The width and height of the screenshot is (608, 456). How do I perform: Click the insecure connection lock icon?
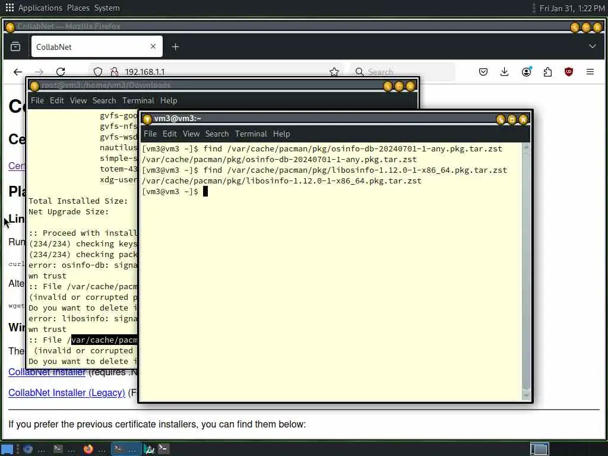pyautogui.click(x=114, y=72)
